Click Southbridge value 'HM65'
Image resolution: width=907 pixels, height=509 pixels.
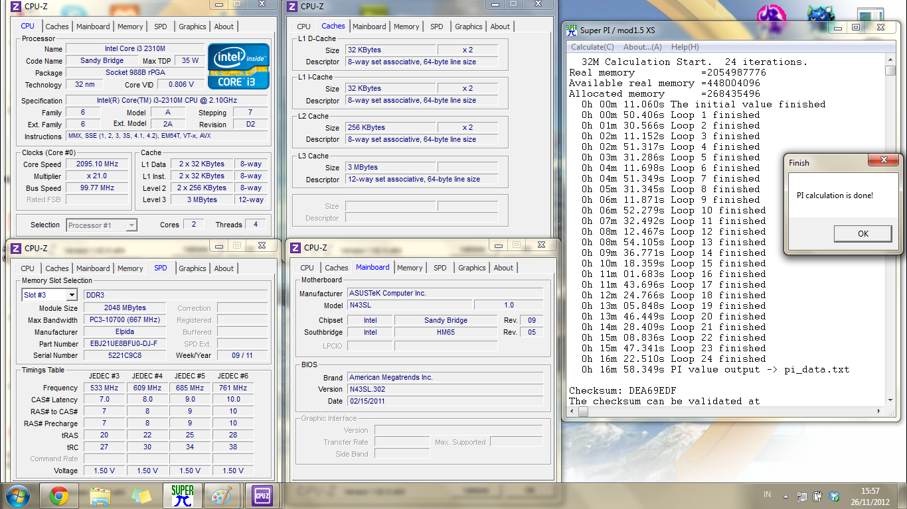[446, 333]
